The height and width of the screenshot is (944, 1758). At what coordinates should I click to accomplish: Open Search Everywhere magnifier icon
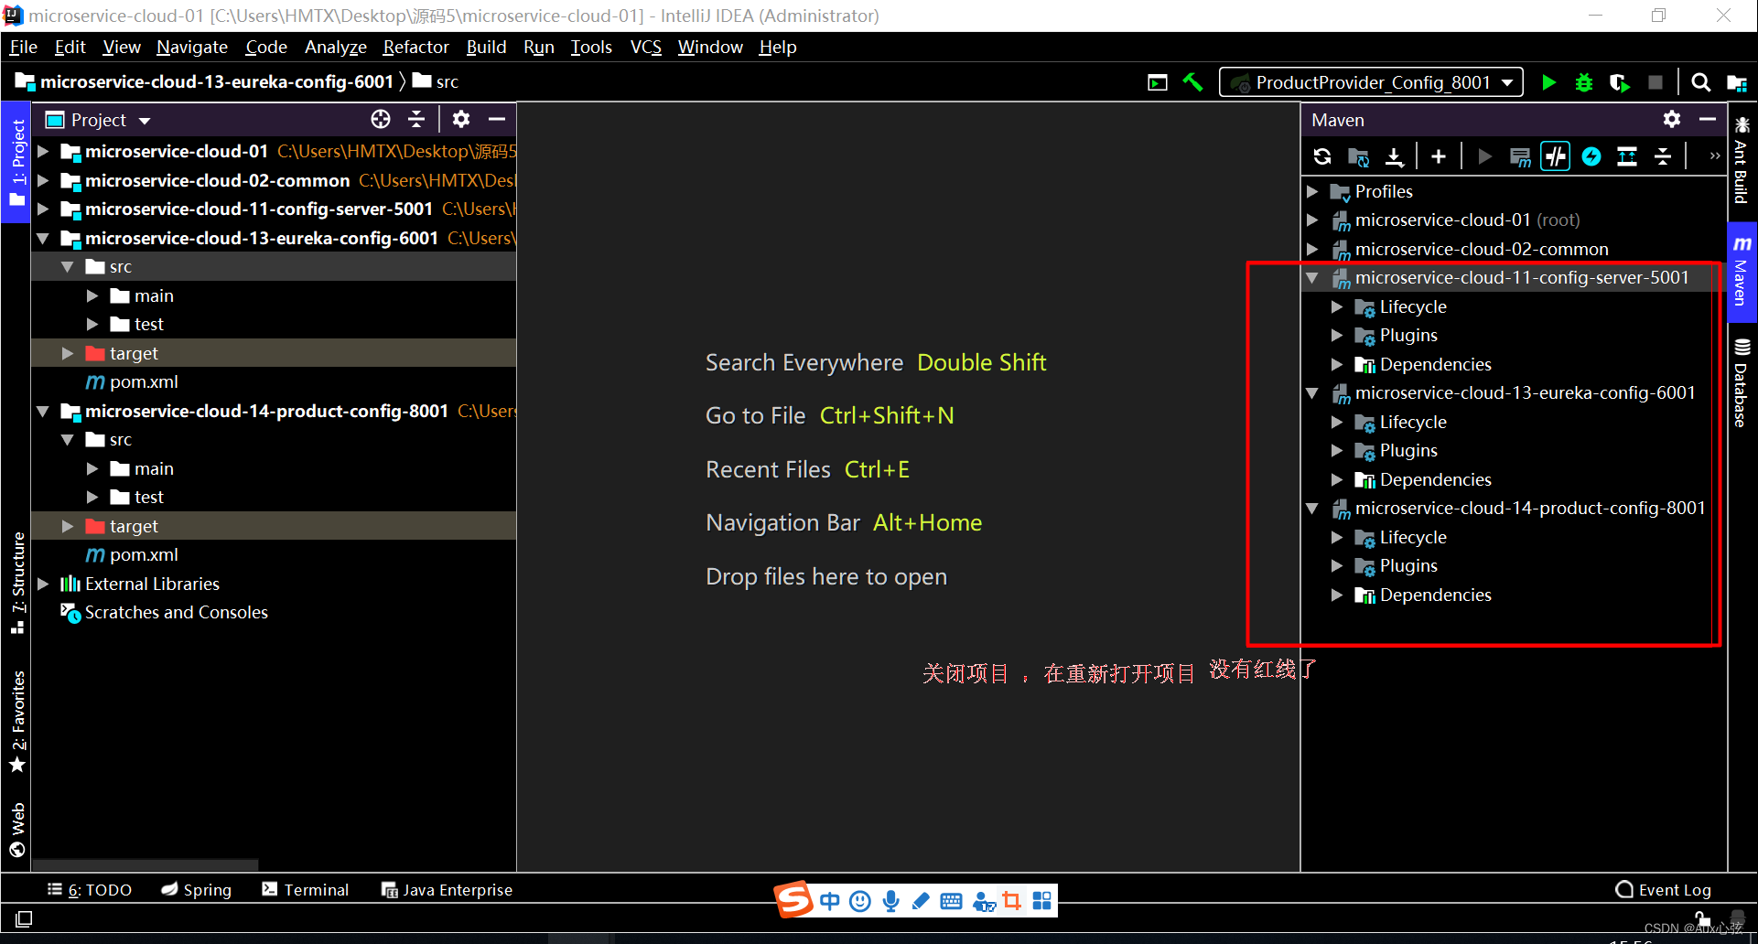point(1700,82)
